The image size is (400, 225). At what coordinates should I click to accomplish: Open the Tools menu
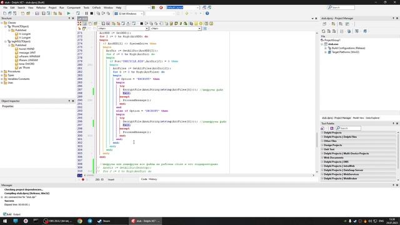86,7
